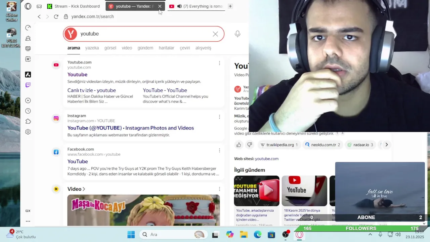The image size is (430, 242).
Task: Click the Yandex logo in search box
Action: click(71, 34)
